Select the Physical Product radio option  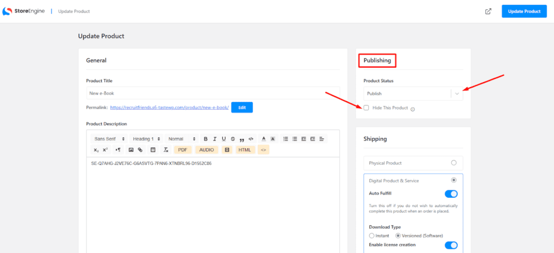coord(454,163)
